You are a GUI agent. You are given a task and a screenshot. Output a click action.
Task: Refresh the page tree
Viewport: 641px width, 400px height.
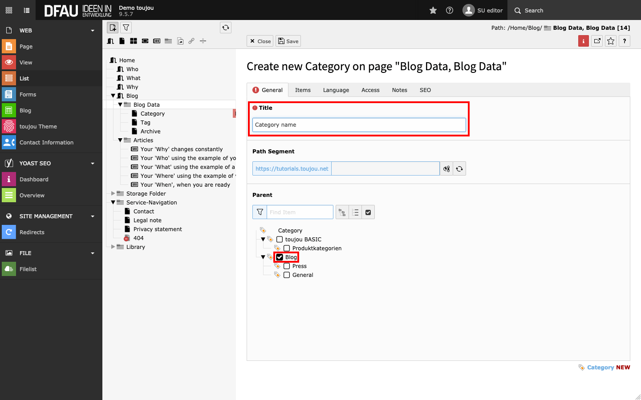pos(226,28)
